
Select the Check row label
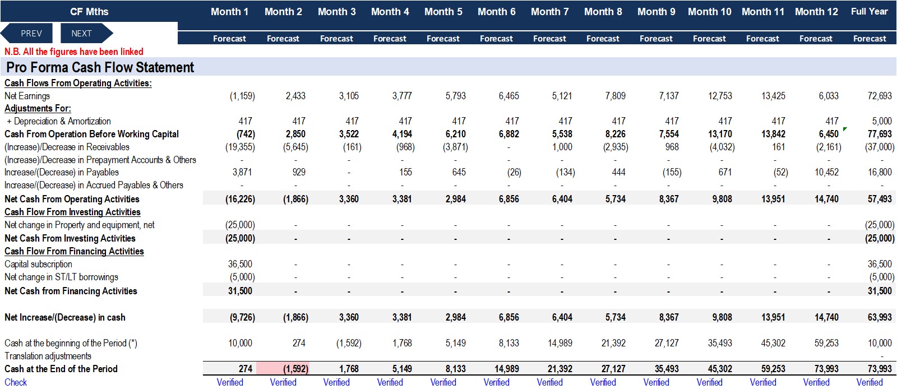pyautogui.click(x=16, y=382)
